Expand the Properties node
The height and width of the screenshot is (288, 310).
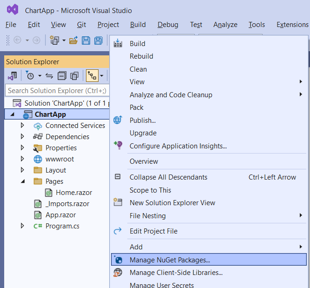[x=22, y=147]
